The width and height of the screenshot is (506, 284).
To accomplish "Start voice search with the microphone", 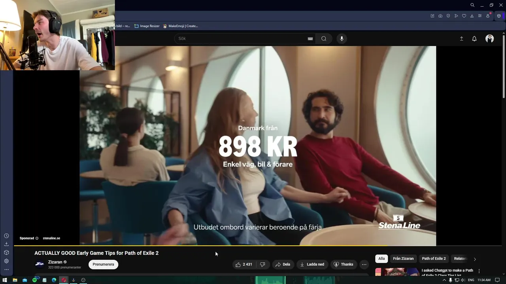I will 342,38.
